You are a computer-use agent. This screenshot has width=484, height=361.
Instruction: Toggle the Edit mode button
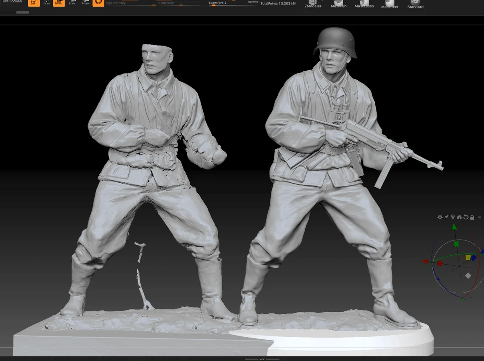point(34,3)
